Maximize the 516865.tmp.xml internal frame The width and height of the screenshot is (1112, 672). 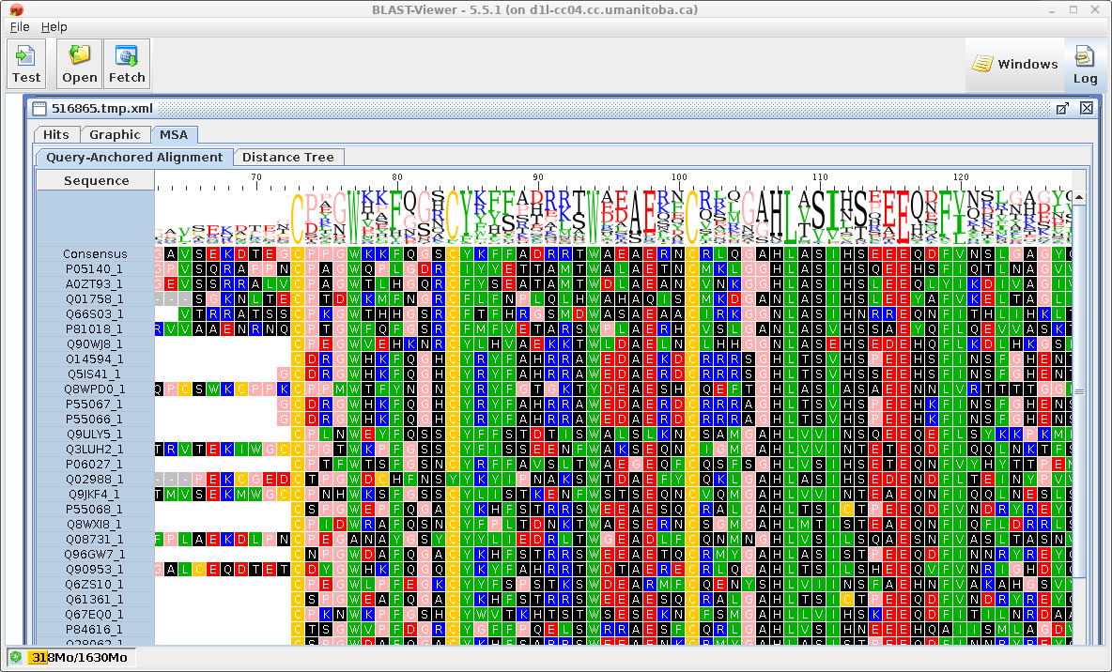(x=1062, y=108)
